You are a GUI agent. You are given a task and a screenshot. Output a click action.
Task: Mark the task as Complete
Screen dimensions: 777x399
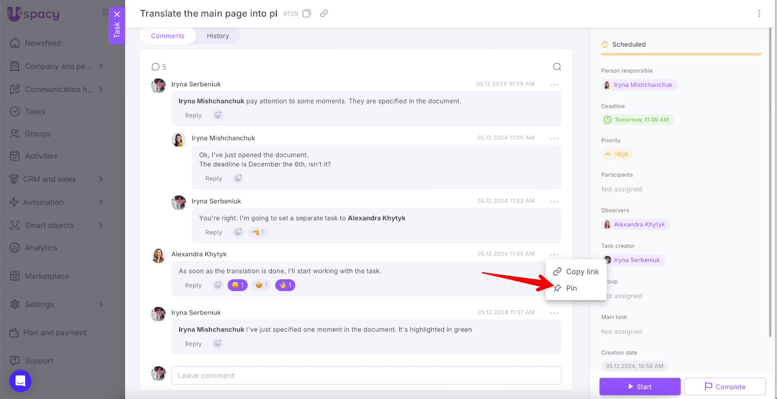pos(725,386)
